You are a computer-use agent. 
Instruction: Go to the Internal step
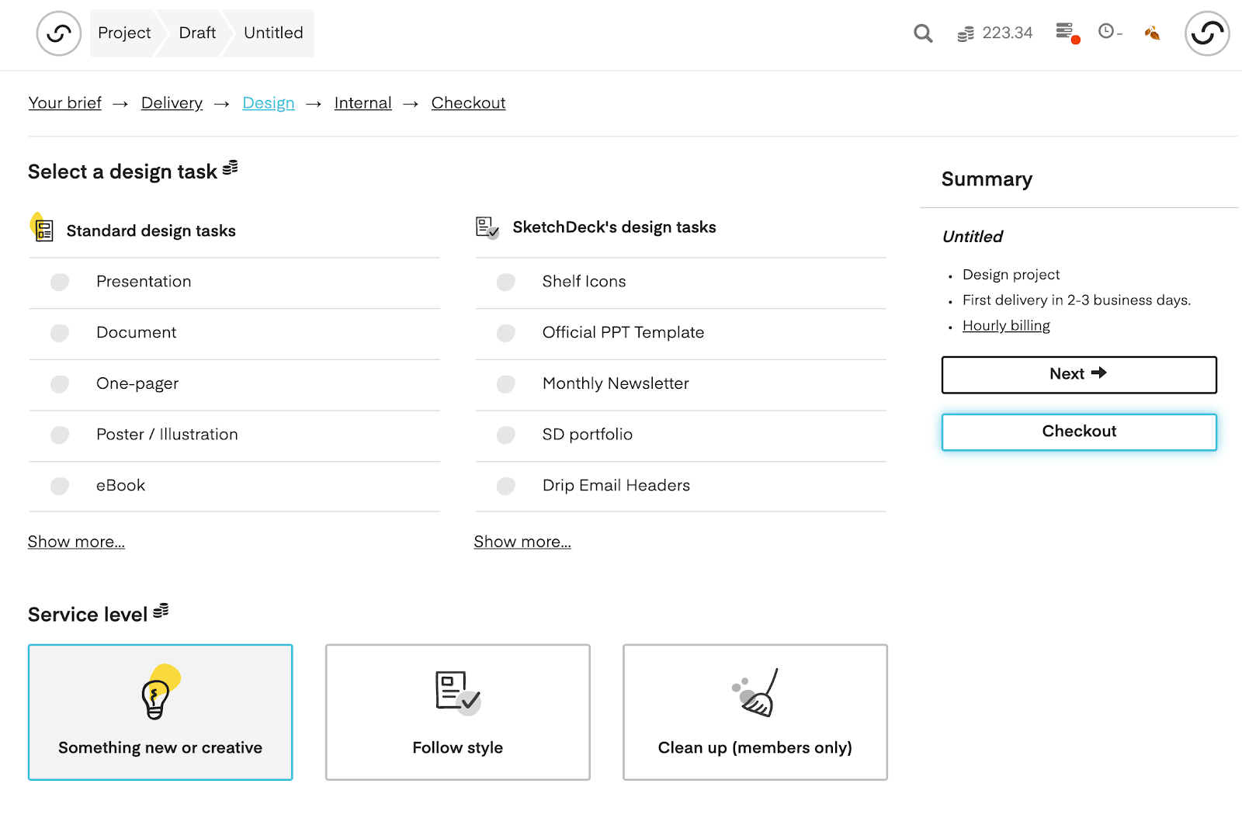click(x=363, y=103)
